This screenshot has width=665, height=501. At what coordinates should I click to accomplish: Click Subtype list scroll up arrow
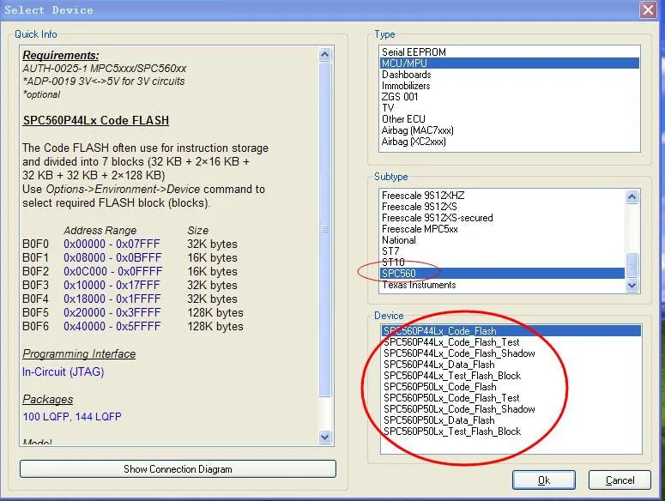click(x=632, y=196)
